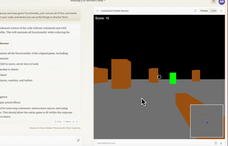Open the AR user profile avatar
Viewport: 228px width, 146px height.
pyautogui.click(x=222, y=2)
